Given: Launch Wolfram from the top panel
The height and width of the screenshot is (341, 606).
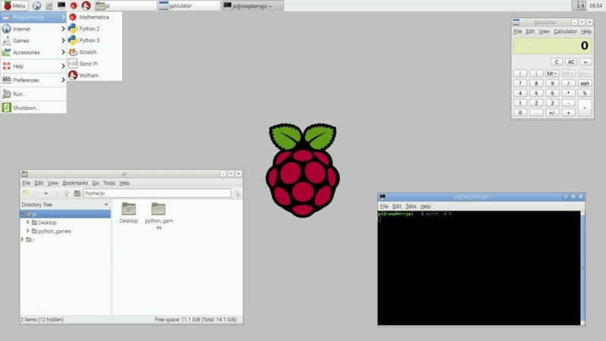Looking at the screenshot, I should [86, 6].
